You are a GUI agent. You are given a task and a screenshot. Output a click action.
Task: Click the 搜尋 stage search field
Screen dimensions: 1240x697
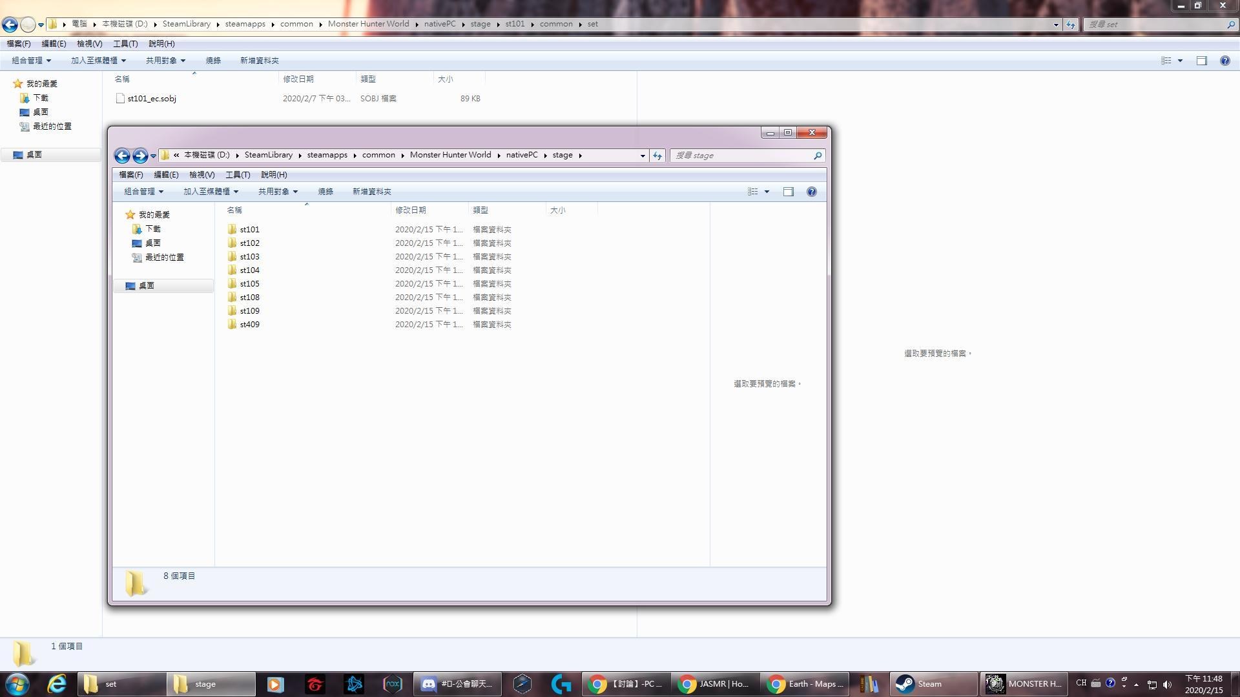point(741,156)
